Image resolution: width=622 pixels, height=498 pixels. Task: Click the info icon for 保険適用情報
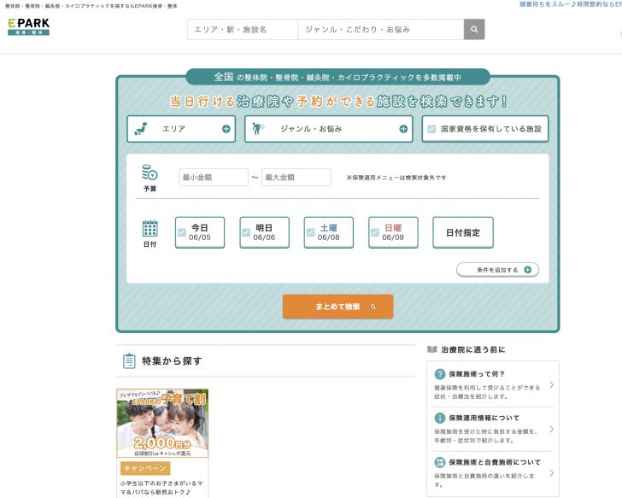point(440,419)
